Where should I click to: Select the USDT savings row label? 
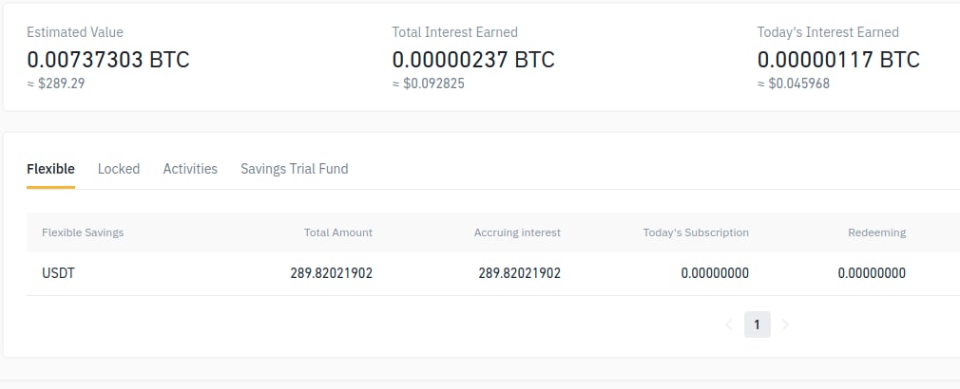(x=58, y=273)
